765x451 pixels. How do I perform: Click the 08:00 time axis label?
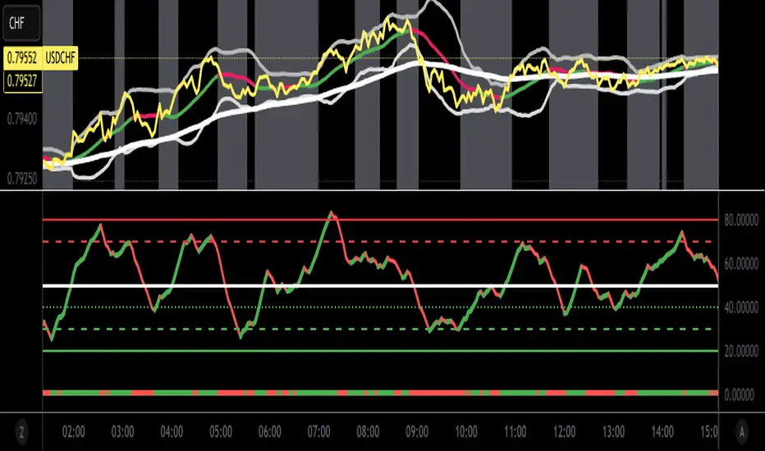pos(368,431)
